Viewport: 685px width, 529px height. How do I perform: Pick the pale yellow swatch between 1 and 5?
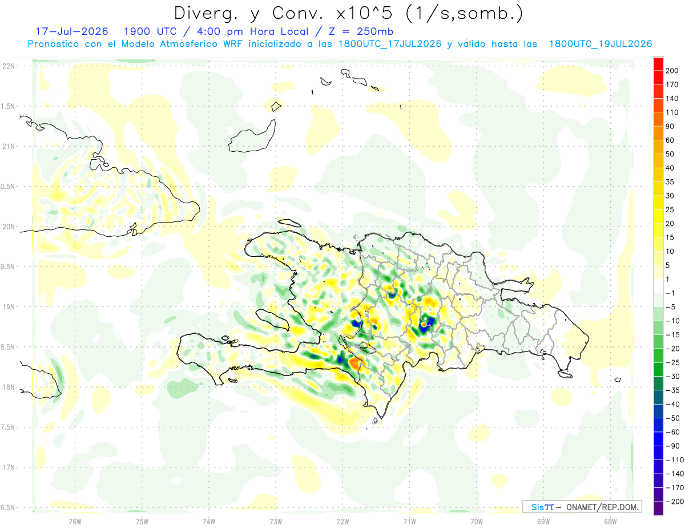coord(658,272)
